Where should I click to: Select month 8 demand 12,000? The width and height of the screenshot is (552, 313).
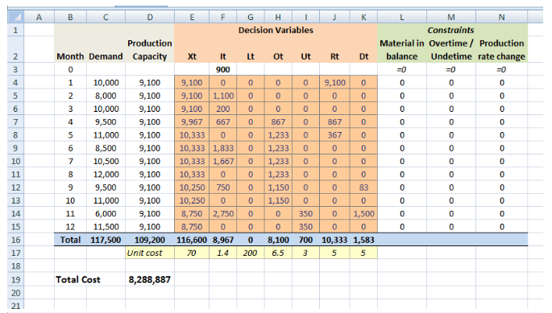point(106,175)
